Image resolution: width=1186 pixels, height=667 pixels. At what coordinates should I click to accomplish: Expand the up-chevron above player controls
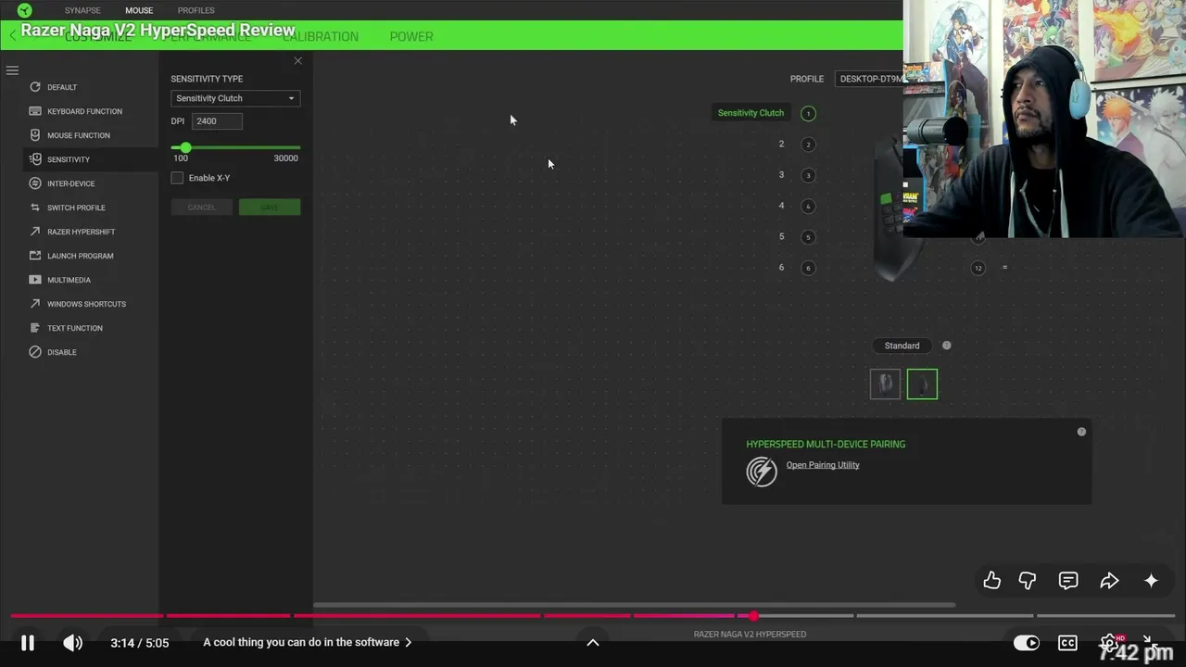click(593, 643)
